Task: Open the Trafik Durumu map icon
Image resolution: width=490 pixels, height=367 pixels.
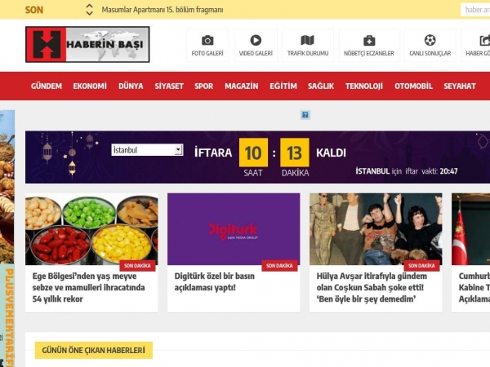Action: [308, 40]
